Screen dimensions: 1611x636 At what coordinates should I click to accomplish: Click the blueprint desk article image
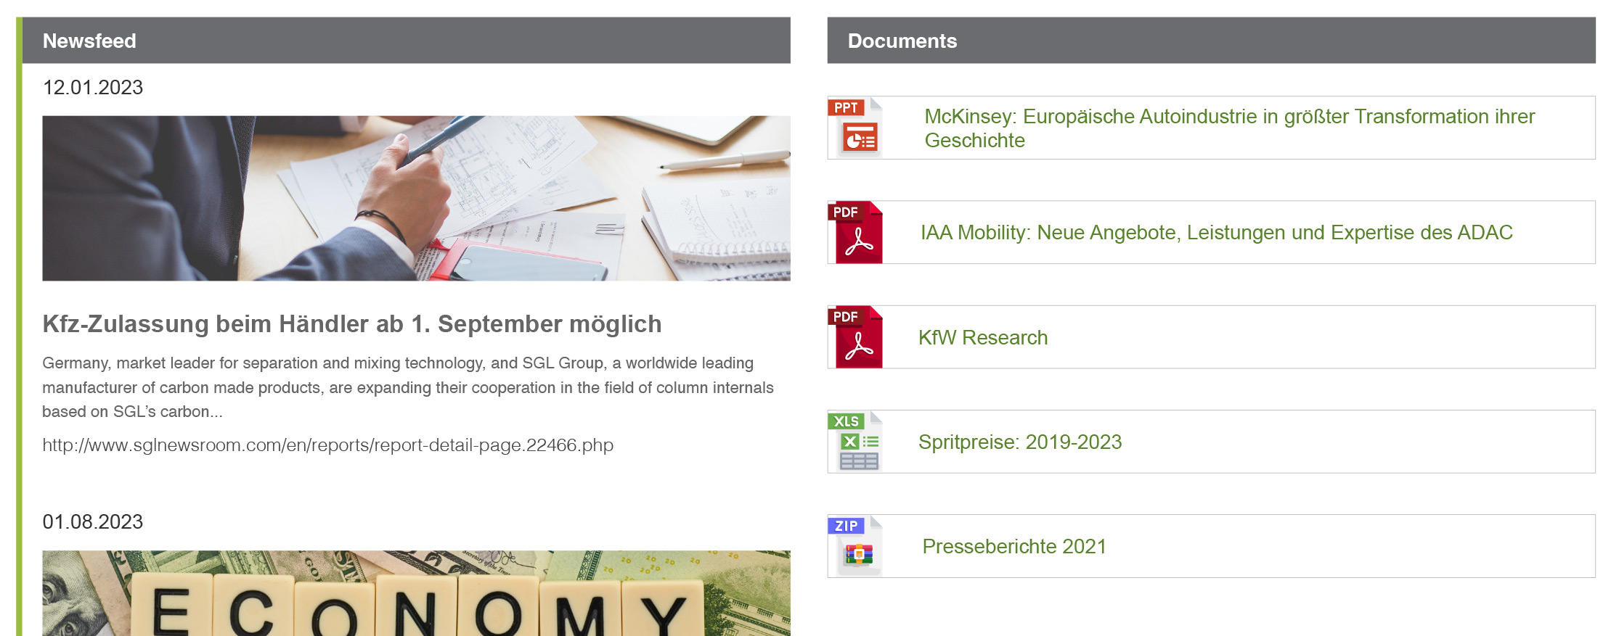416,198
